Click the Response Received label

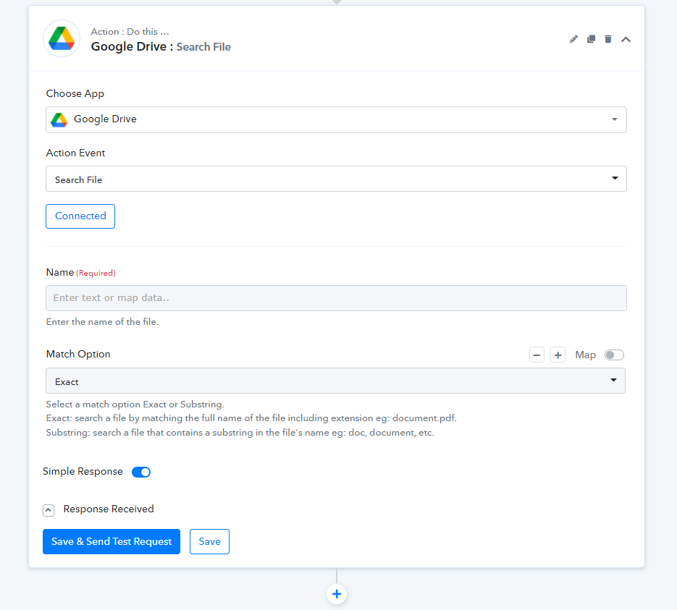(x=109, y=509)
